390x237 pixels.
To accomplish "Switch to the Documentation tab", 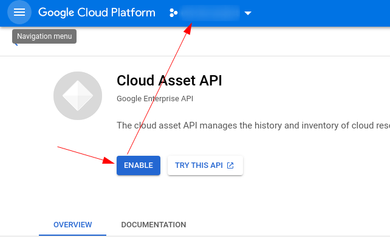I will 154,225.
